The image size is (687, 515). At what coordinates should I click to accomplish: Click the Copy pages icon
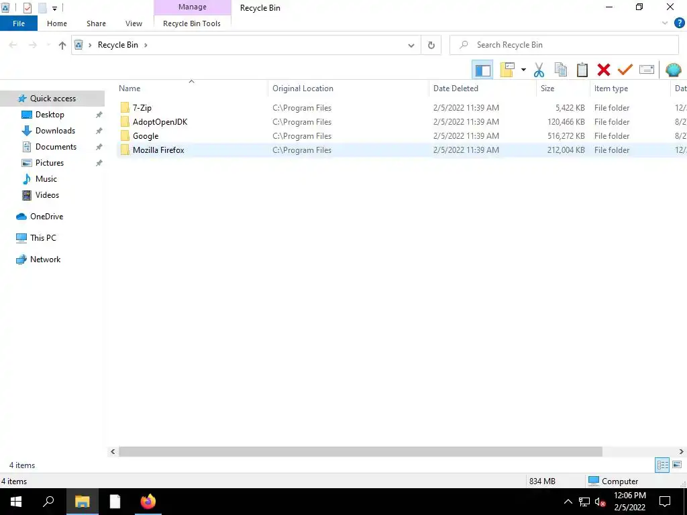click(x=560, y=70)
